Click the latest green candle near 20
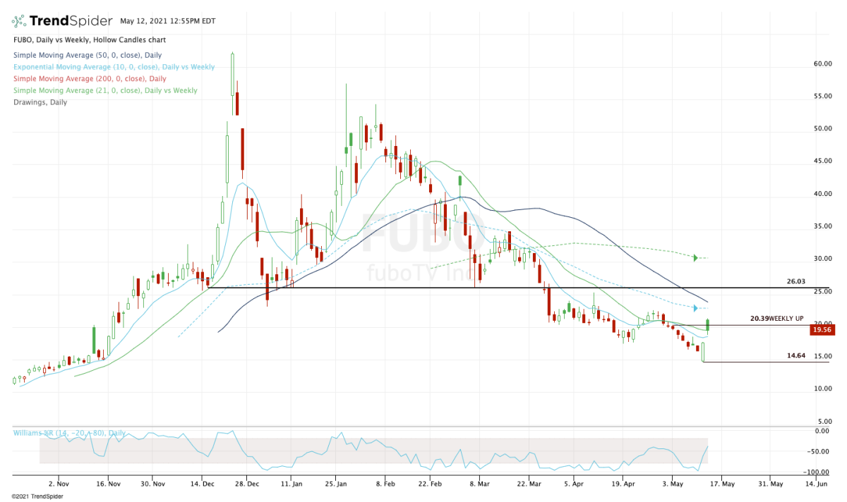The width and height of the screenshot is (847, 502). point(707,325)
